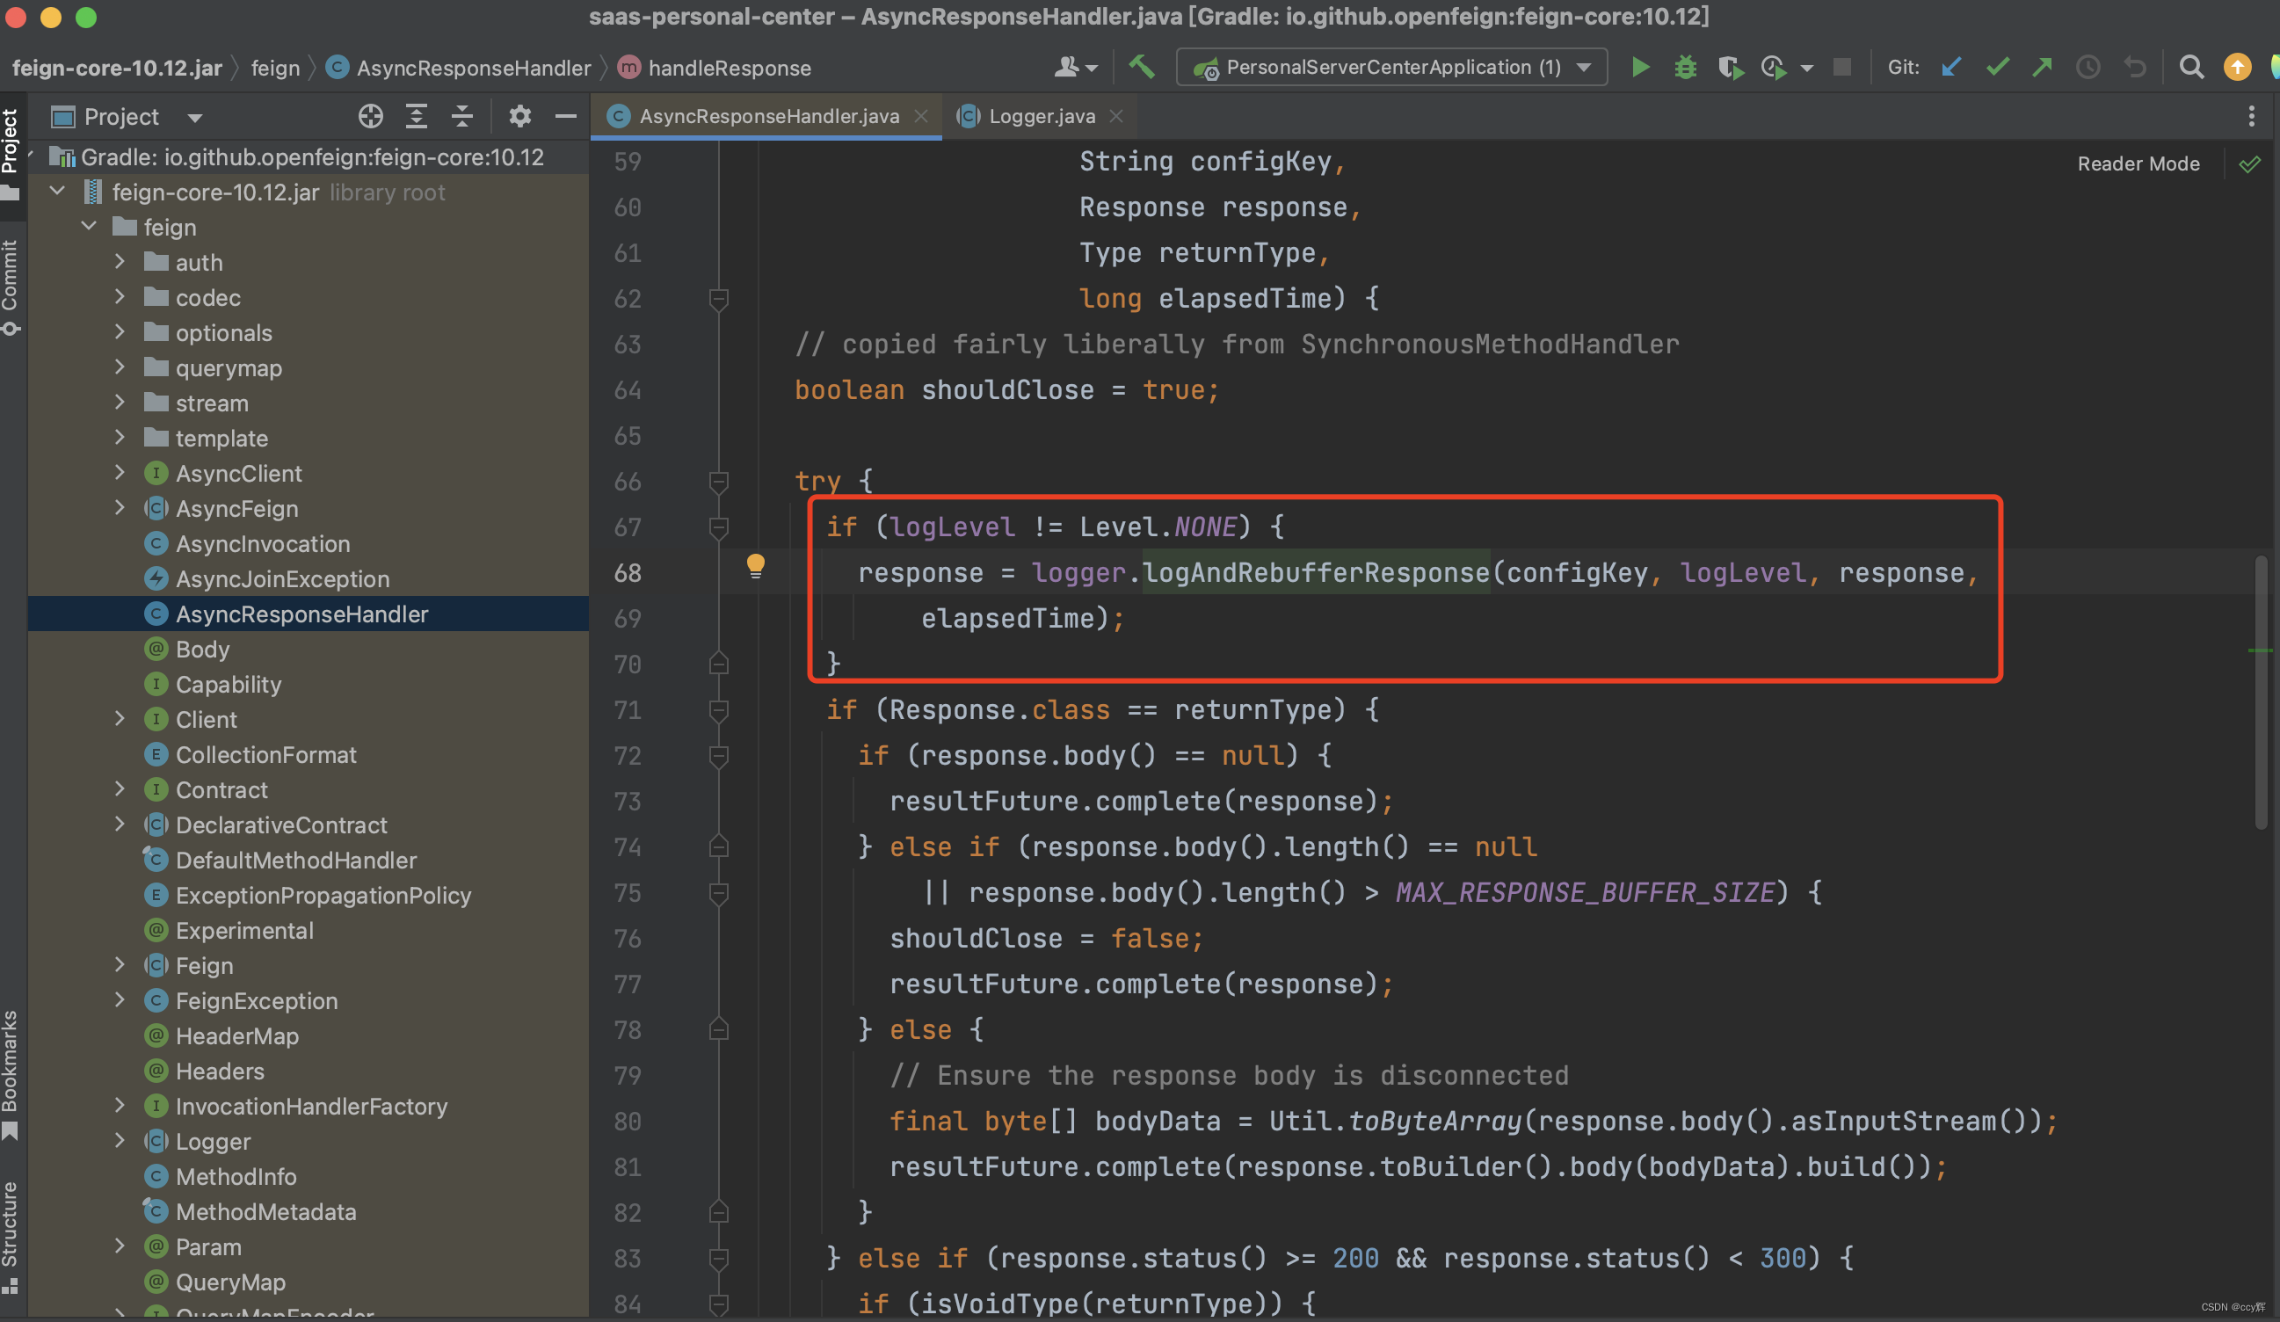Click the Git push arrow

point(2042,67)
